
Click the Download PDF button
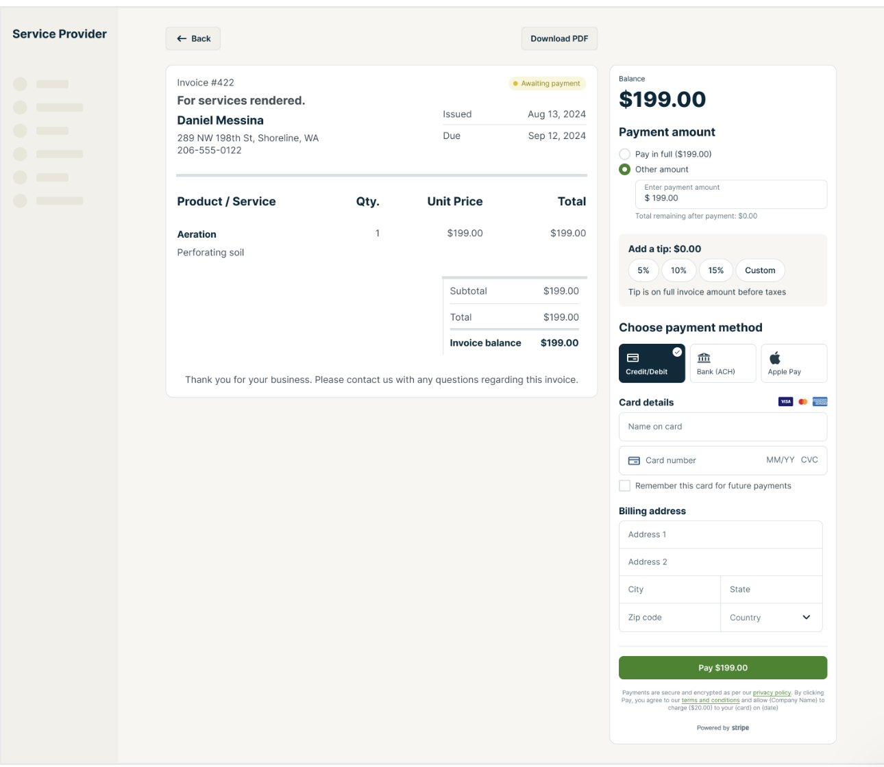[x=559, y=39]
